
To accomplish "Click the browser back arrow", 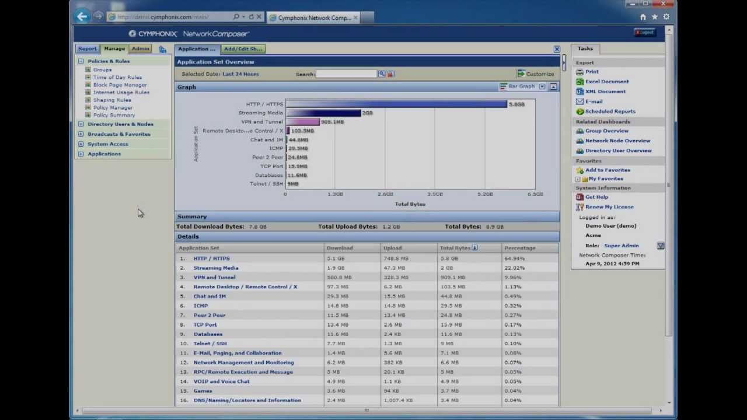I will (x=82, y=17).
